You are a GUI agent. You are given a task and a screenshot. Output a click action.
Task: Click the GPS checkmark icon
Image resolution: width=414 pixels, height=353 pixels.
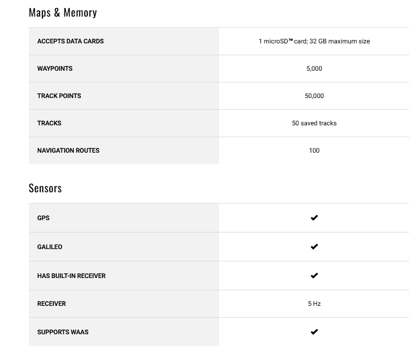point(314,218)
